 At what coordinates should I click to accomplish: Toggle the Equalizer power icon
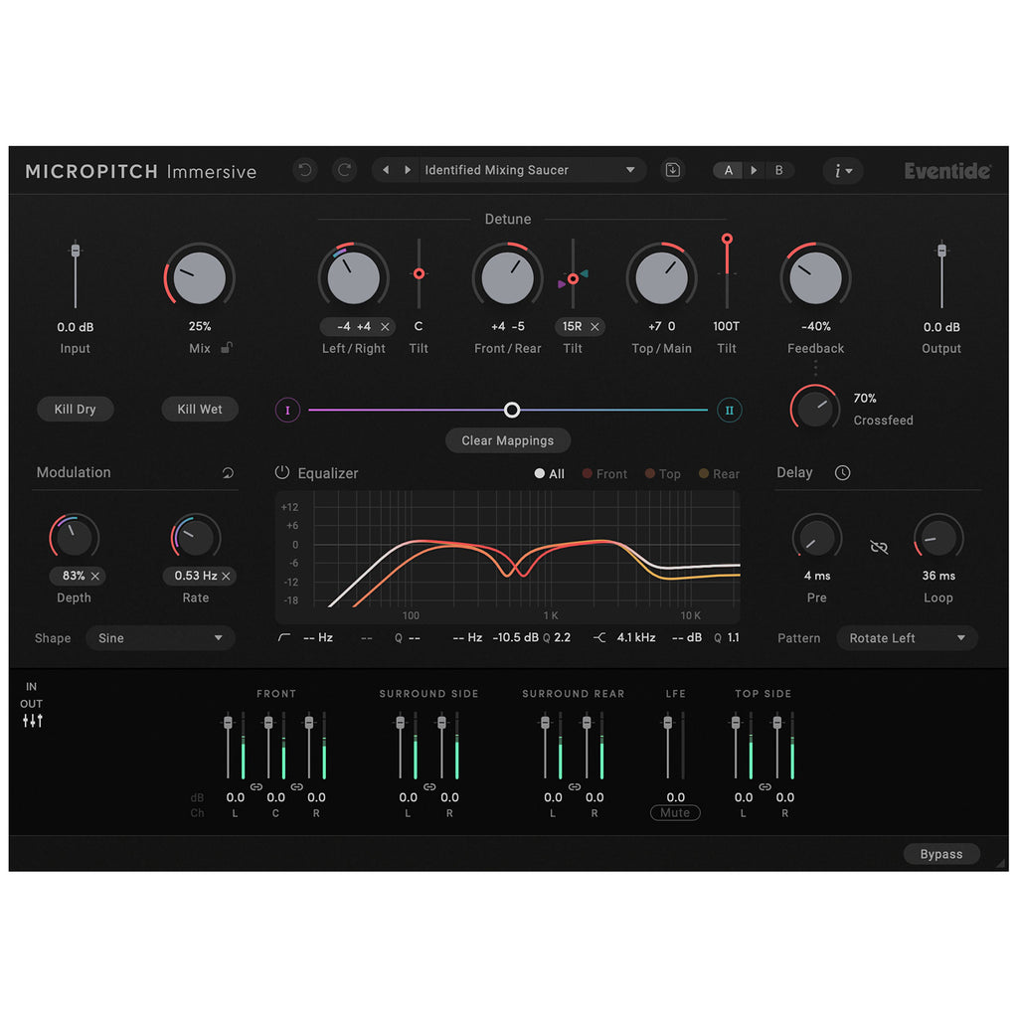281,472
